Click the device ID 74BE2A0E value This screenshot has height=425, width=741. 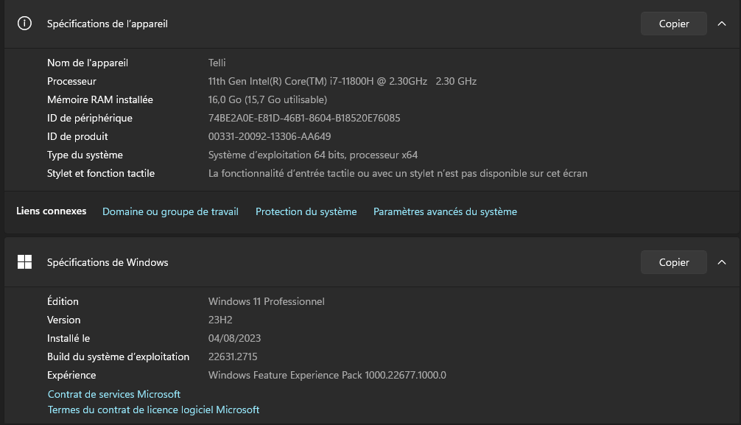pos(304,118)
